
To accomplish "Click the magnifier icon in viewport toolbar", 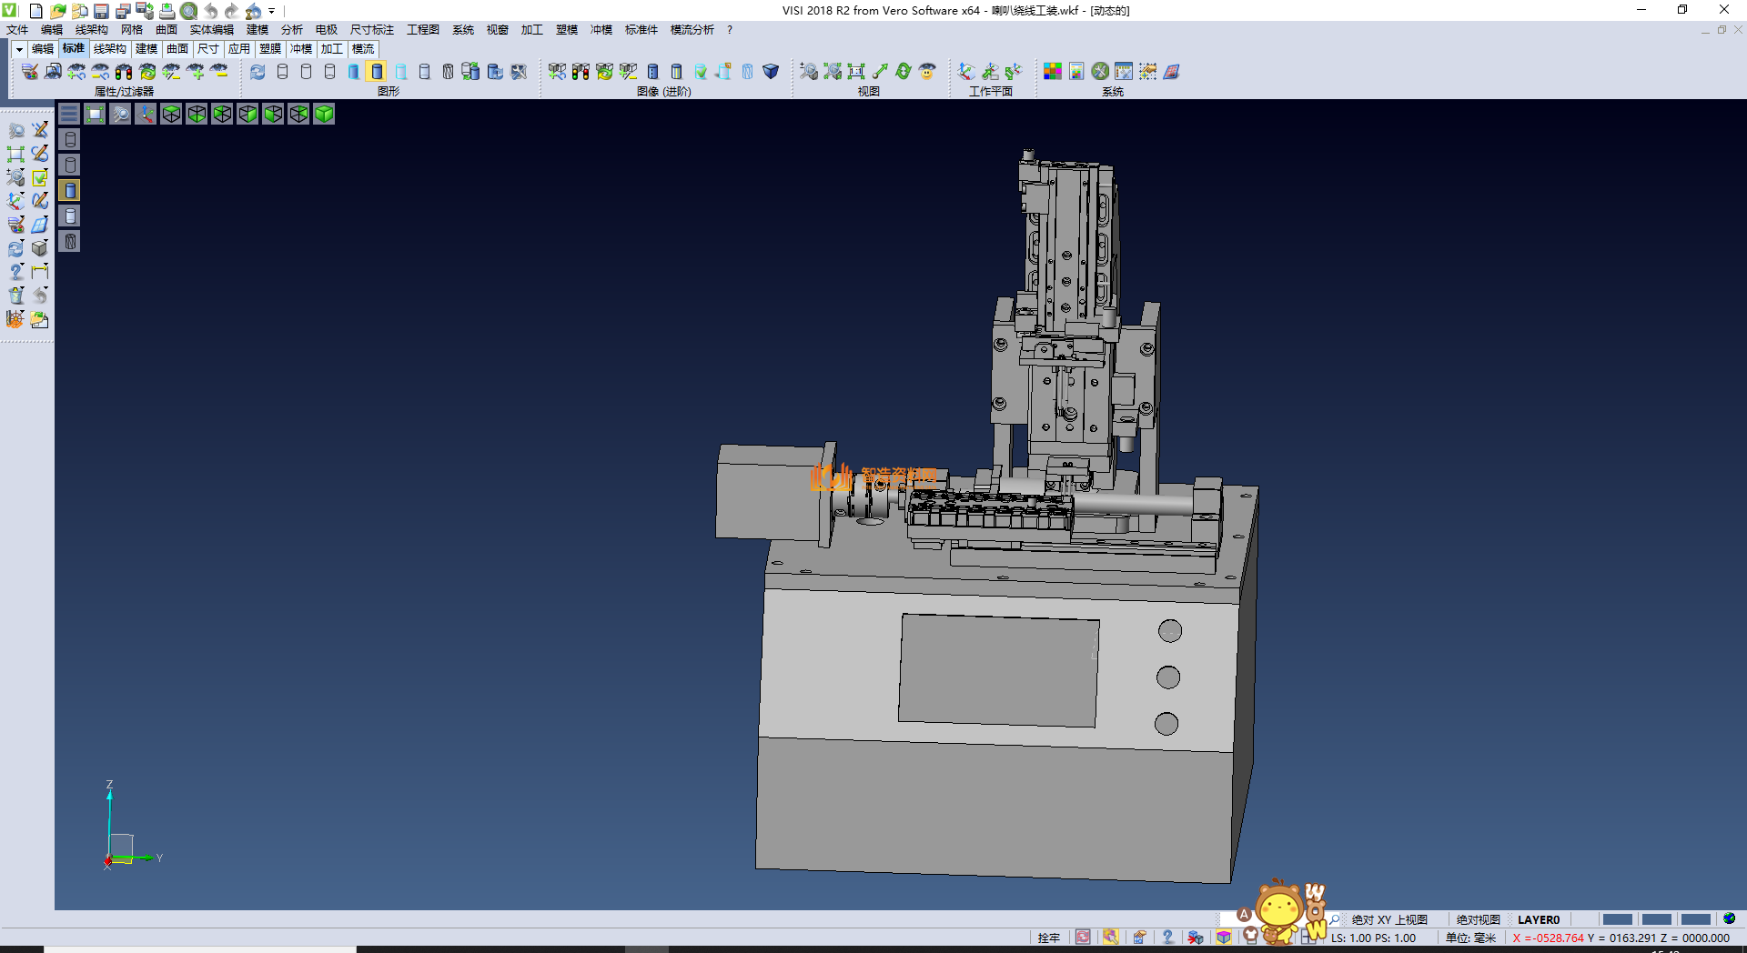I will (120, 114).
